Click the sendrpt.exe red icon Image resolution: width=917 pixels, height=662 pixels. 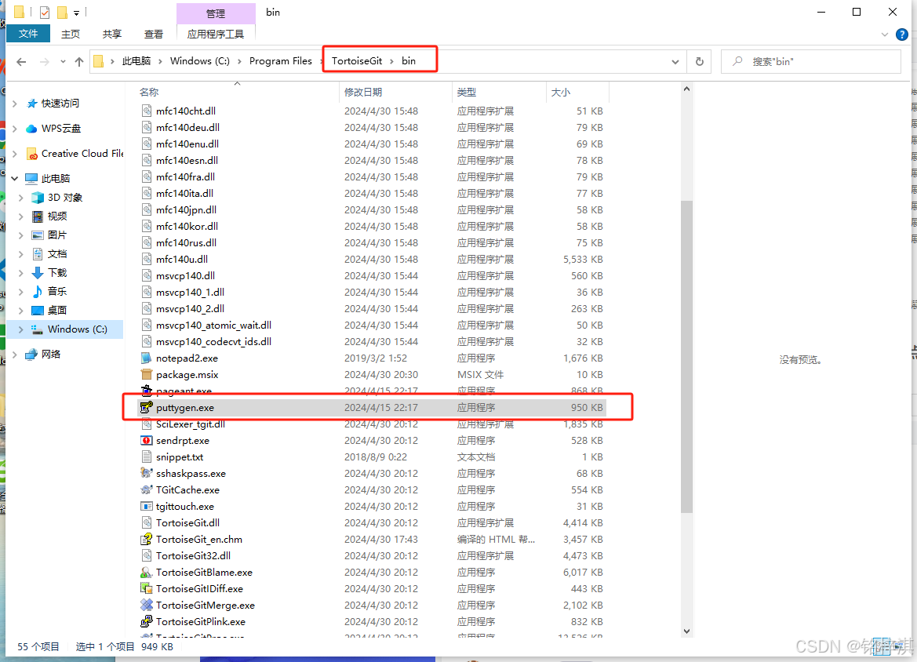click(146, 440)
